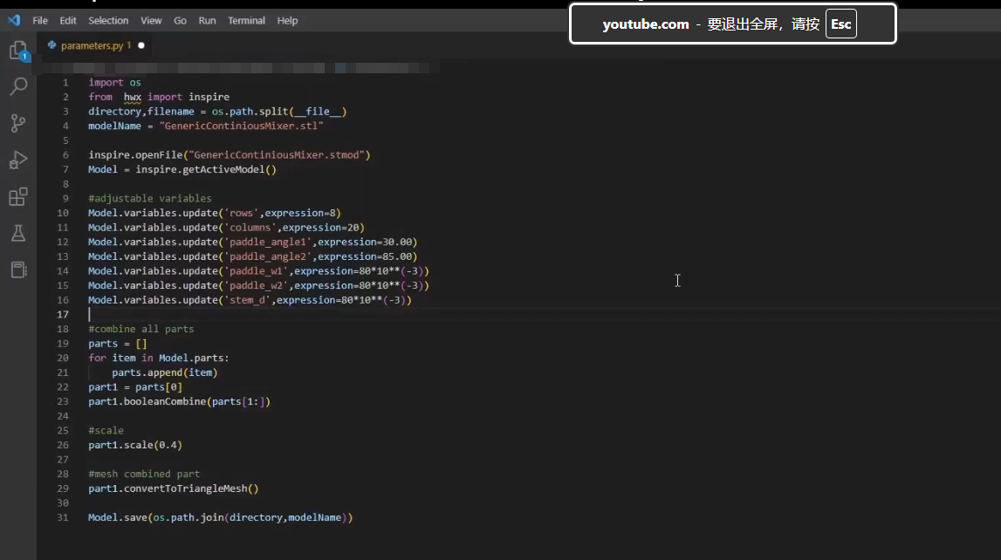Open the Help menu
Screen dimensions: 1001x560
pyautogui.click(x=287, y=20)
